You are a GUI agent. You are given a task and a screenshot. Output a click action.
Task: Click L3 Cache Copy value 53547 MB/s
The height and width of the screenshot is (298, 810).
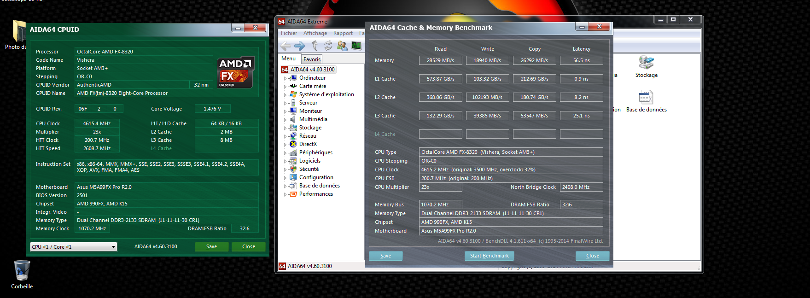534,116
